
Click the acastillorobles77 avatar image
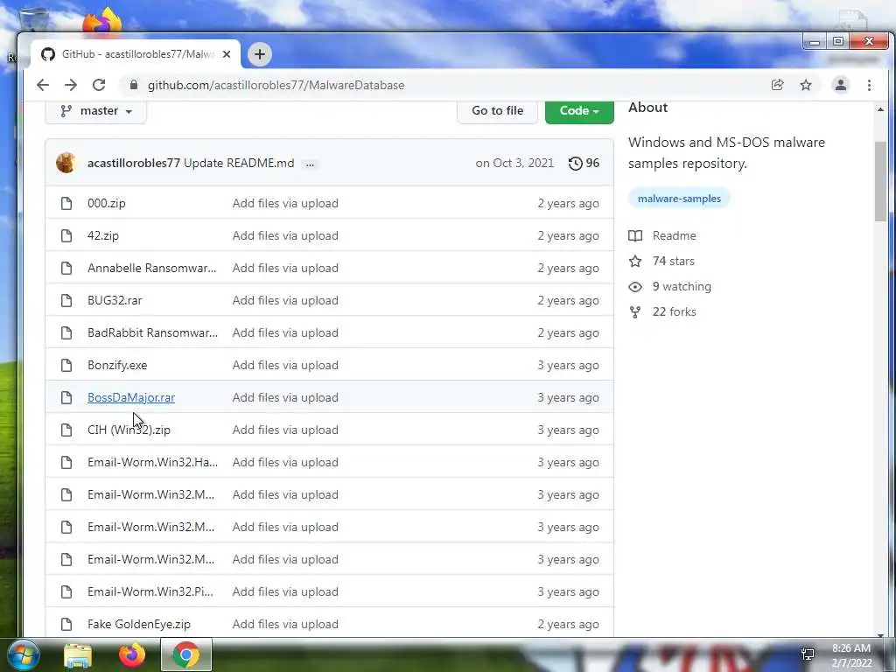point(66,163)
